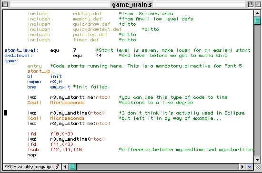Click '*from _Srcincs area' comment

(146, 14)
